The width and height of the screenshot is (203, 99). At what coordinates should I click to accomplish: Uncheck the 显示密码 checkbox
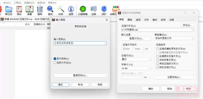pos(55,59)
